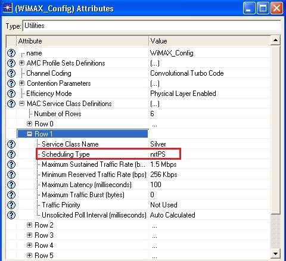Select the Maximum Traffic Burst (bytes) attribute
Screen dimensions: 286x261
pos(83,195)
